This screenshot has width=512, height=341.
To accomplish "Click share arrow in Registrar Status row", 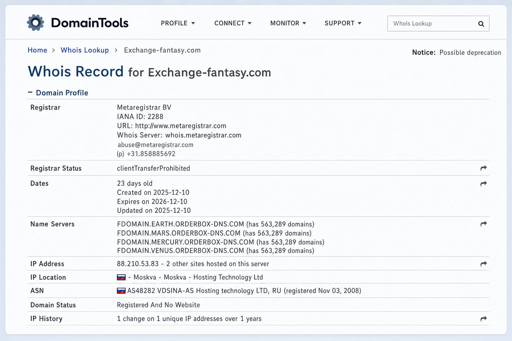I will (484, 168).
